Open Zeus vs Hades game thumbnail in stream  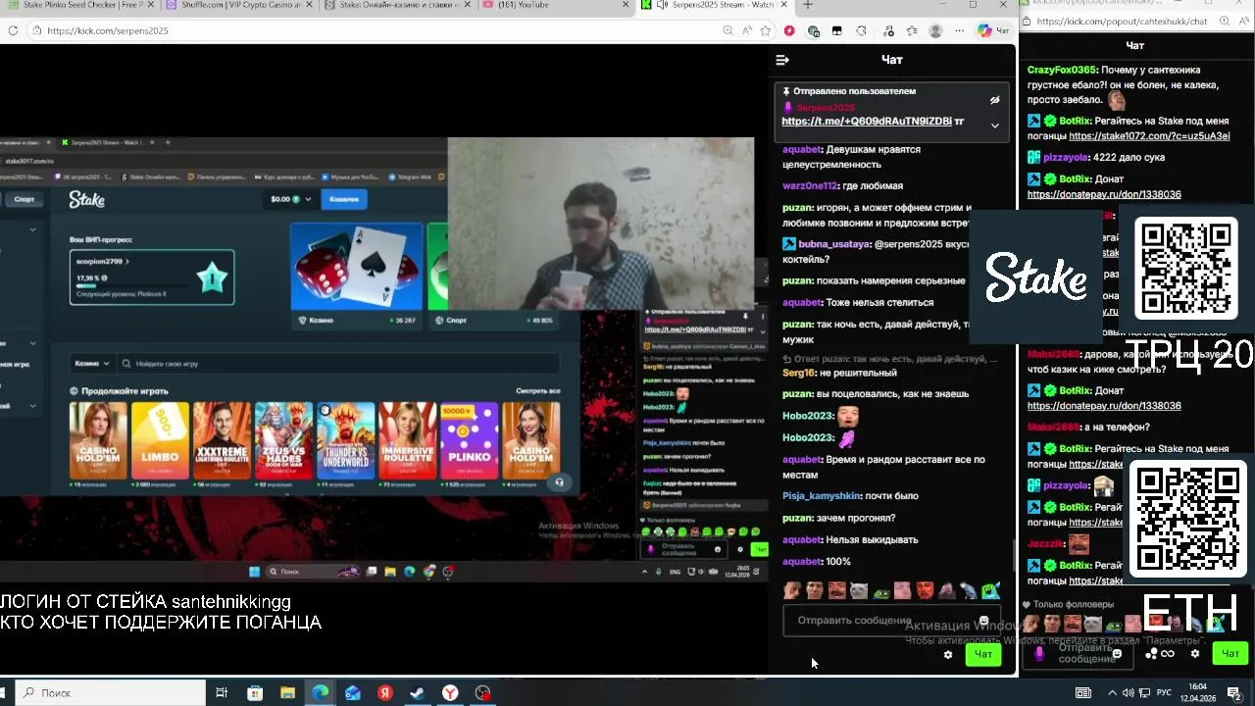pos(284,439)
